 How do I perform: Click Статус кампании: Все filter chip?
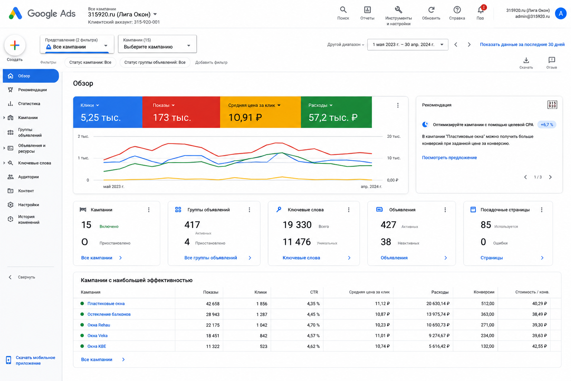tap(90, 63)
